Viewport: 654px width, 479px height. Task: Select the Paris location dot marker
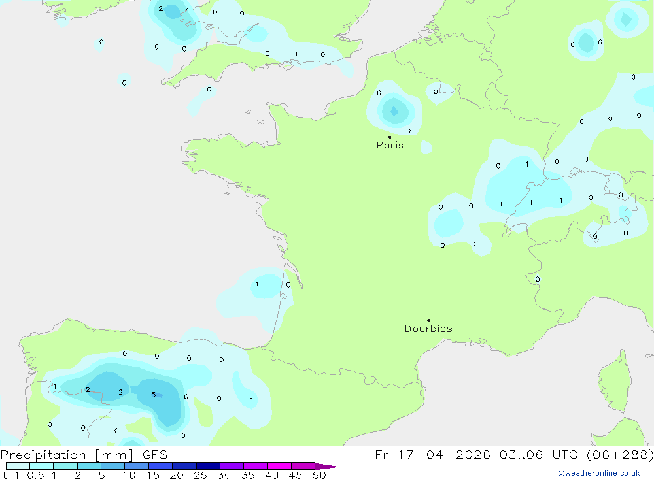click(390, 137)
